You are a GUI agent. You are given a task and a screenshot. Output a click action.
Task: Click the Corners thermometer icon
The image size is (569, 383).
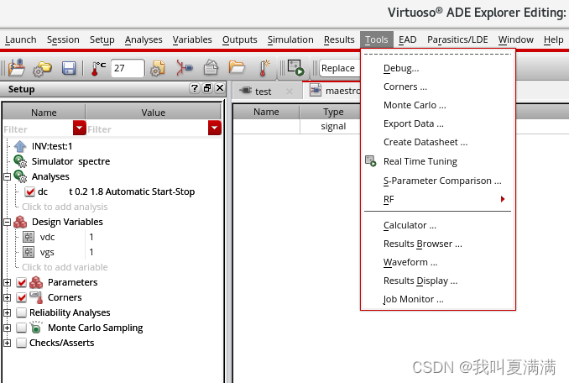37,297
